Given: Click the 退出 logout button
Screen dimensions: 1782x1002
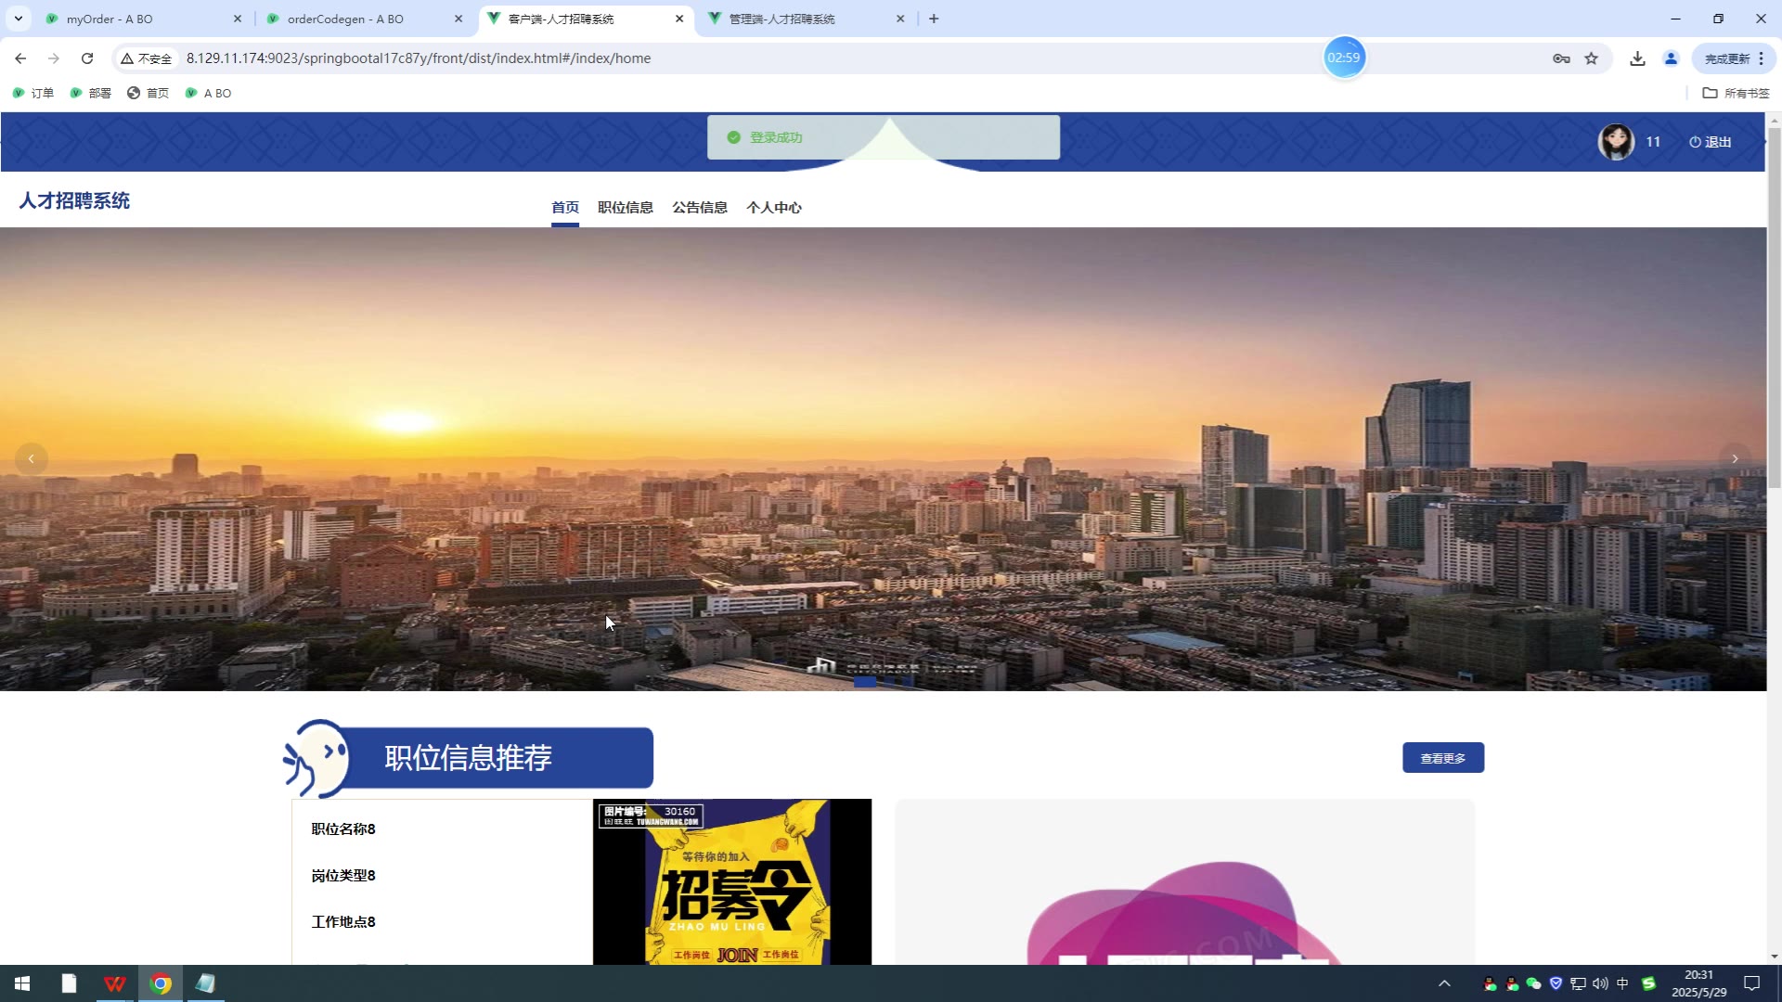Looking at the screenshot, I should point(1710,142).
